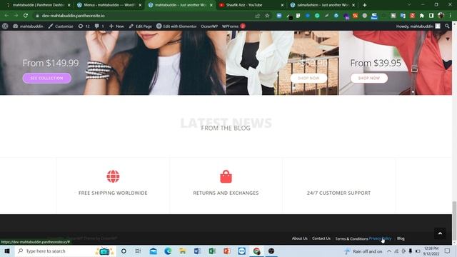Click the Free Shipping Worldwide text
This screenshot has width=457, height=257.
click(x=113, y=193)
